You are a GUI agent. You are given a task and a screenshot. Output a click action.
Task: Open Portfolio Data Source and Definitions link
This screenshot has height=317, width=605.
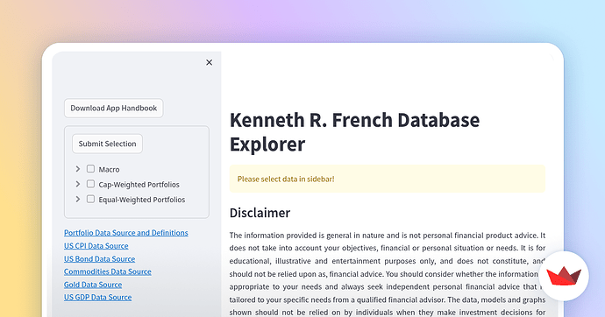point(126,233)
